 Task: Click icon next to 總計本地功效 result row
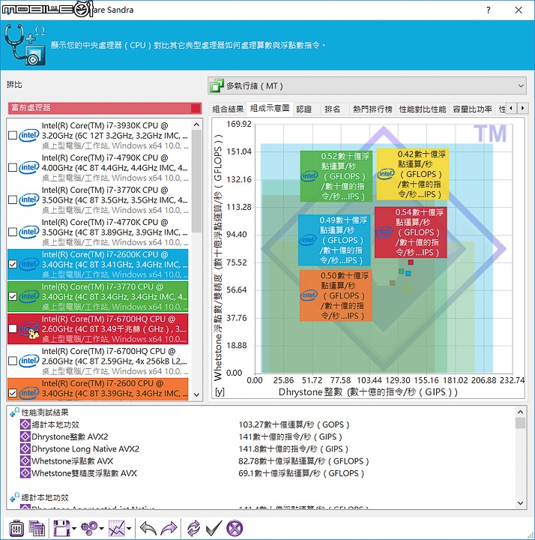pyautogui.click(x=25, y=424)
